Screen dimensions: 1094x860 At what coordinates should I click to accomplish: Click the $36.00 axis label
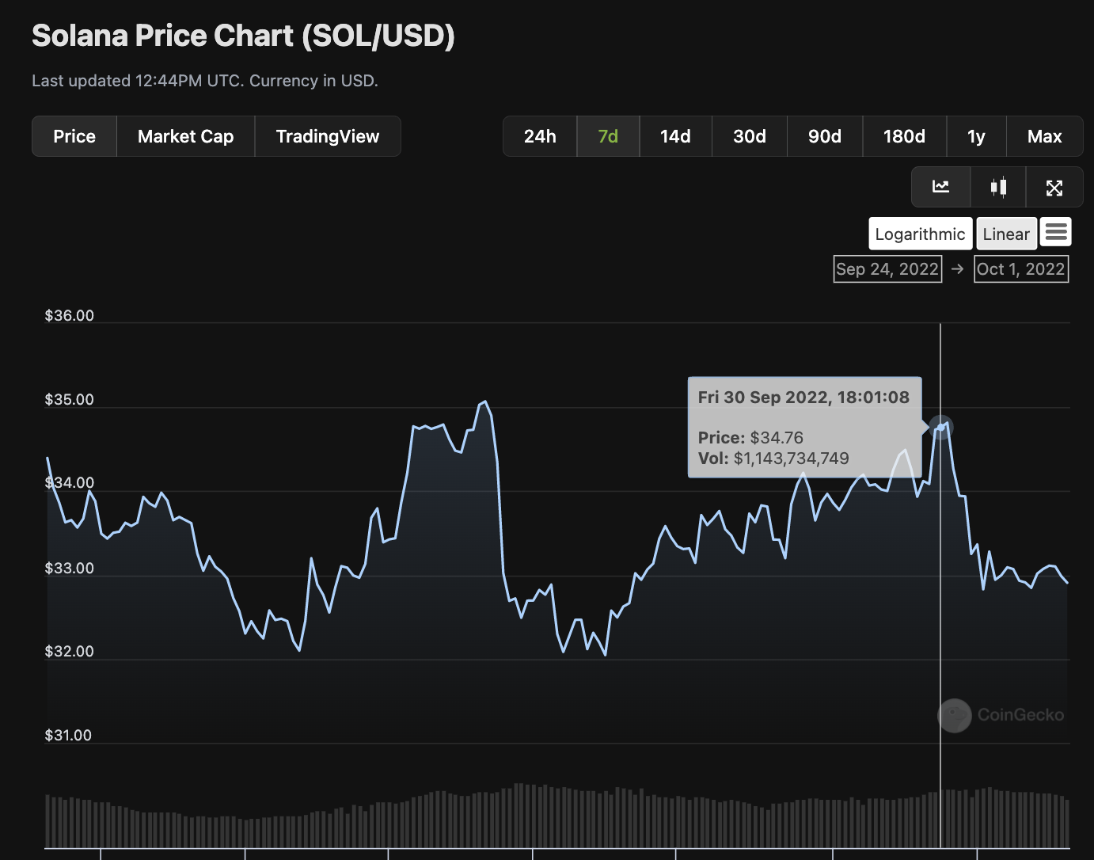(70, 315)
